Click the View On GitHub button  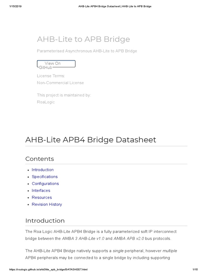click(x=56, y=64)
